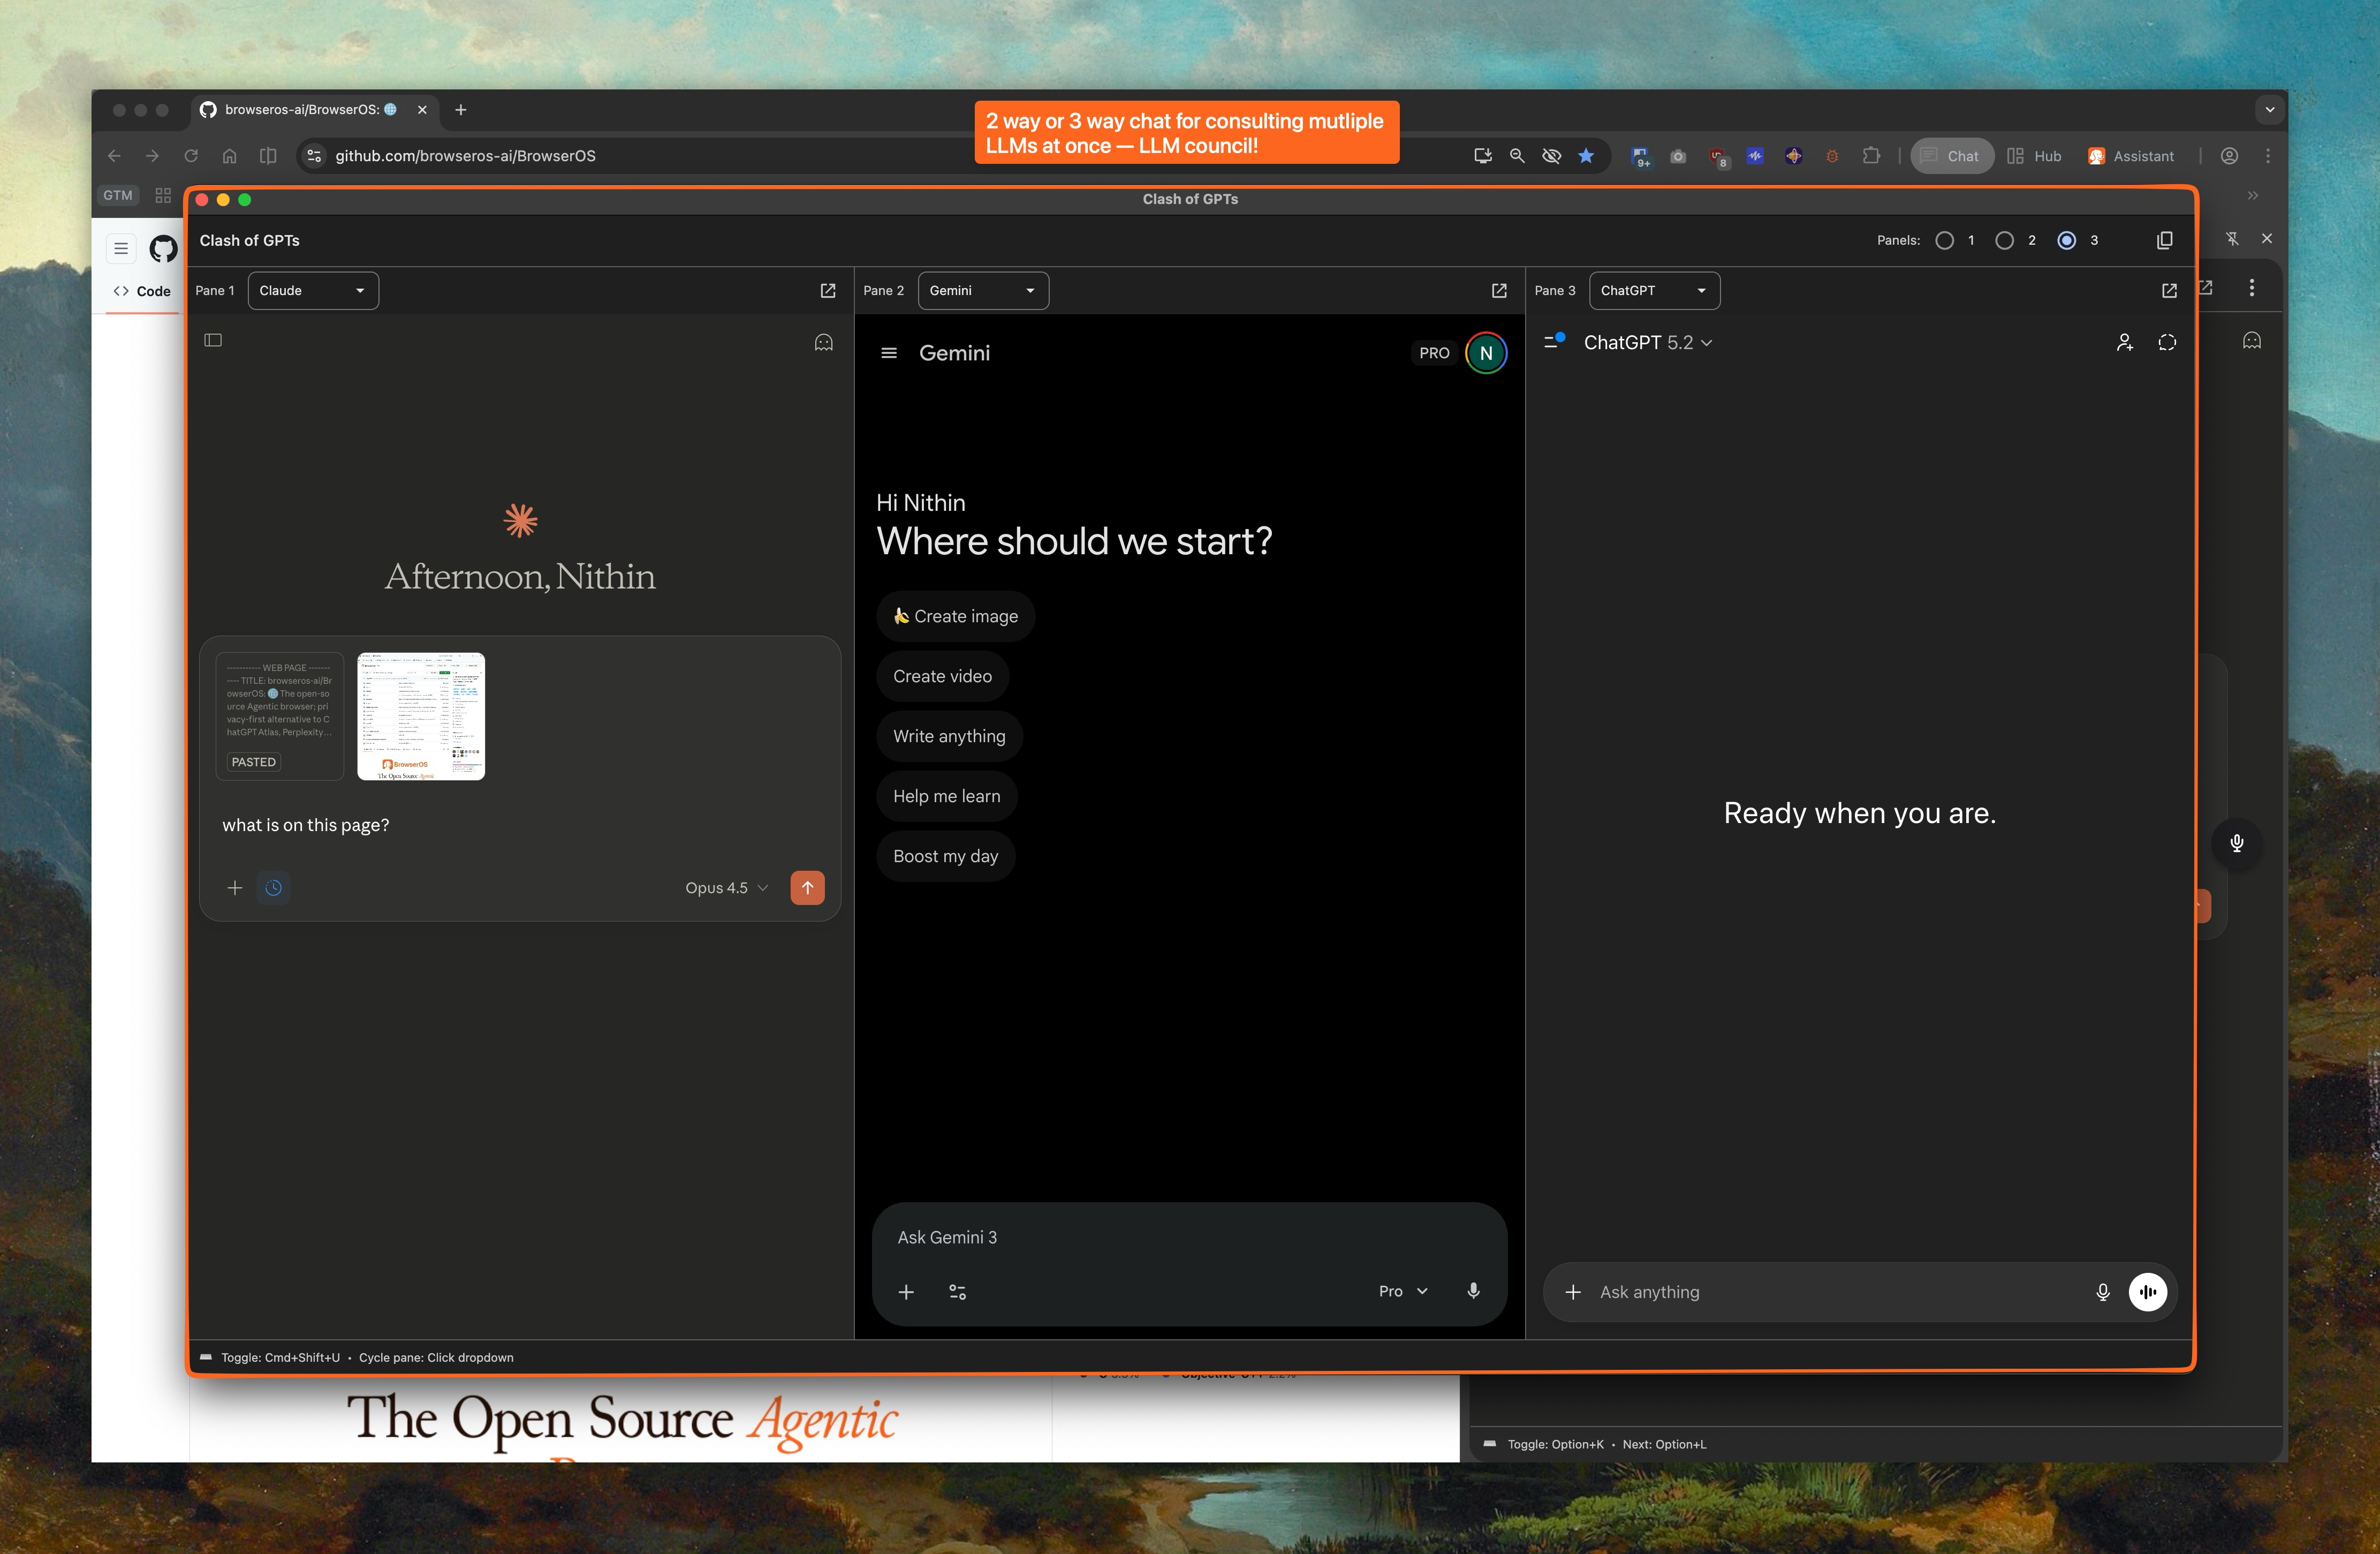Open Gemini's hamburger main menu
This screenshot has width=2380, height=1554.
[888, 353]
